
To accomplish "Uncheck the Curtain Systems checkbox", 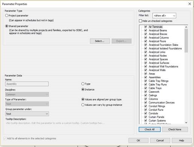I will [x=145, y=121].
